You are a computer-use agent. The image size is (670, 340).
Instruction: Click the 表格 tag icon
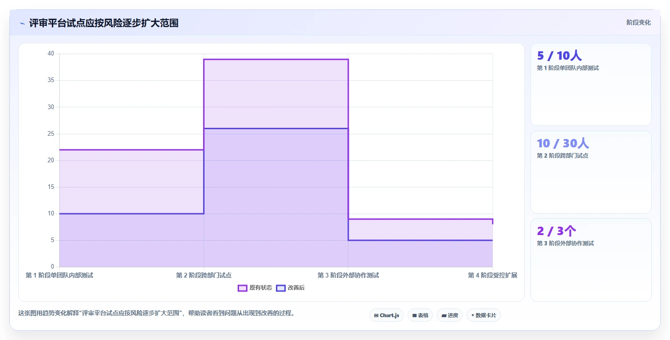coord(414,316)
